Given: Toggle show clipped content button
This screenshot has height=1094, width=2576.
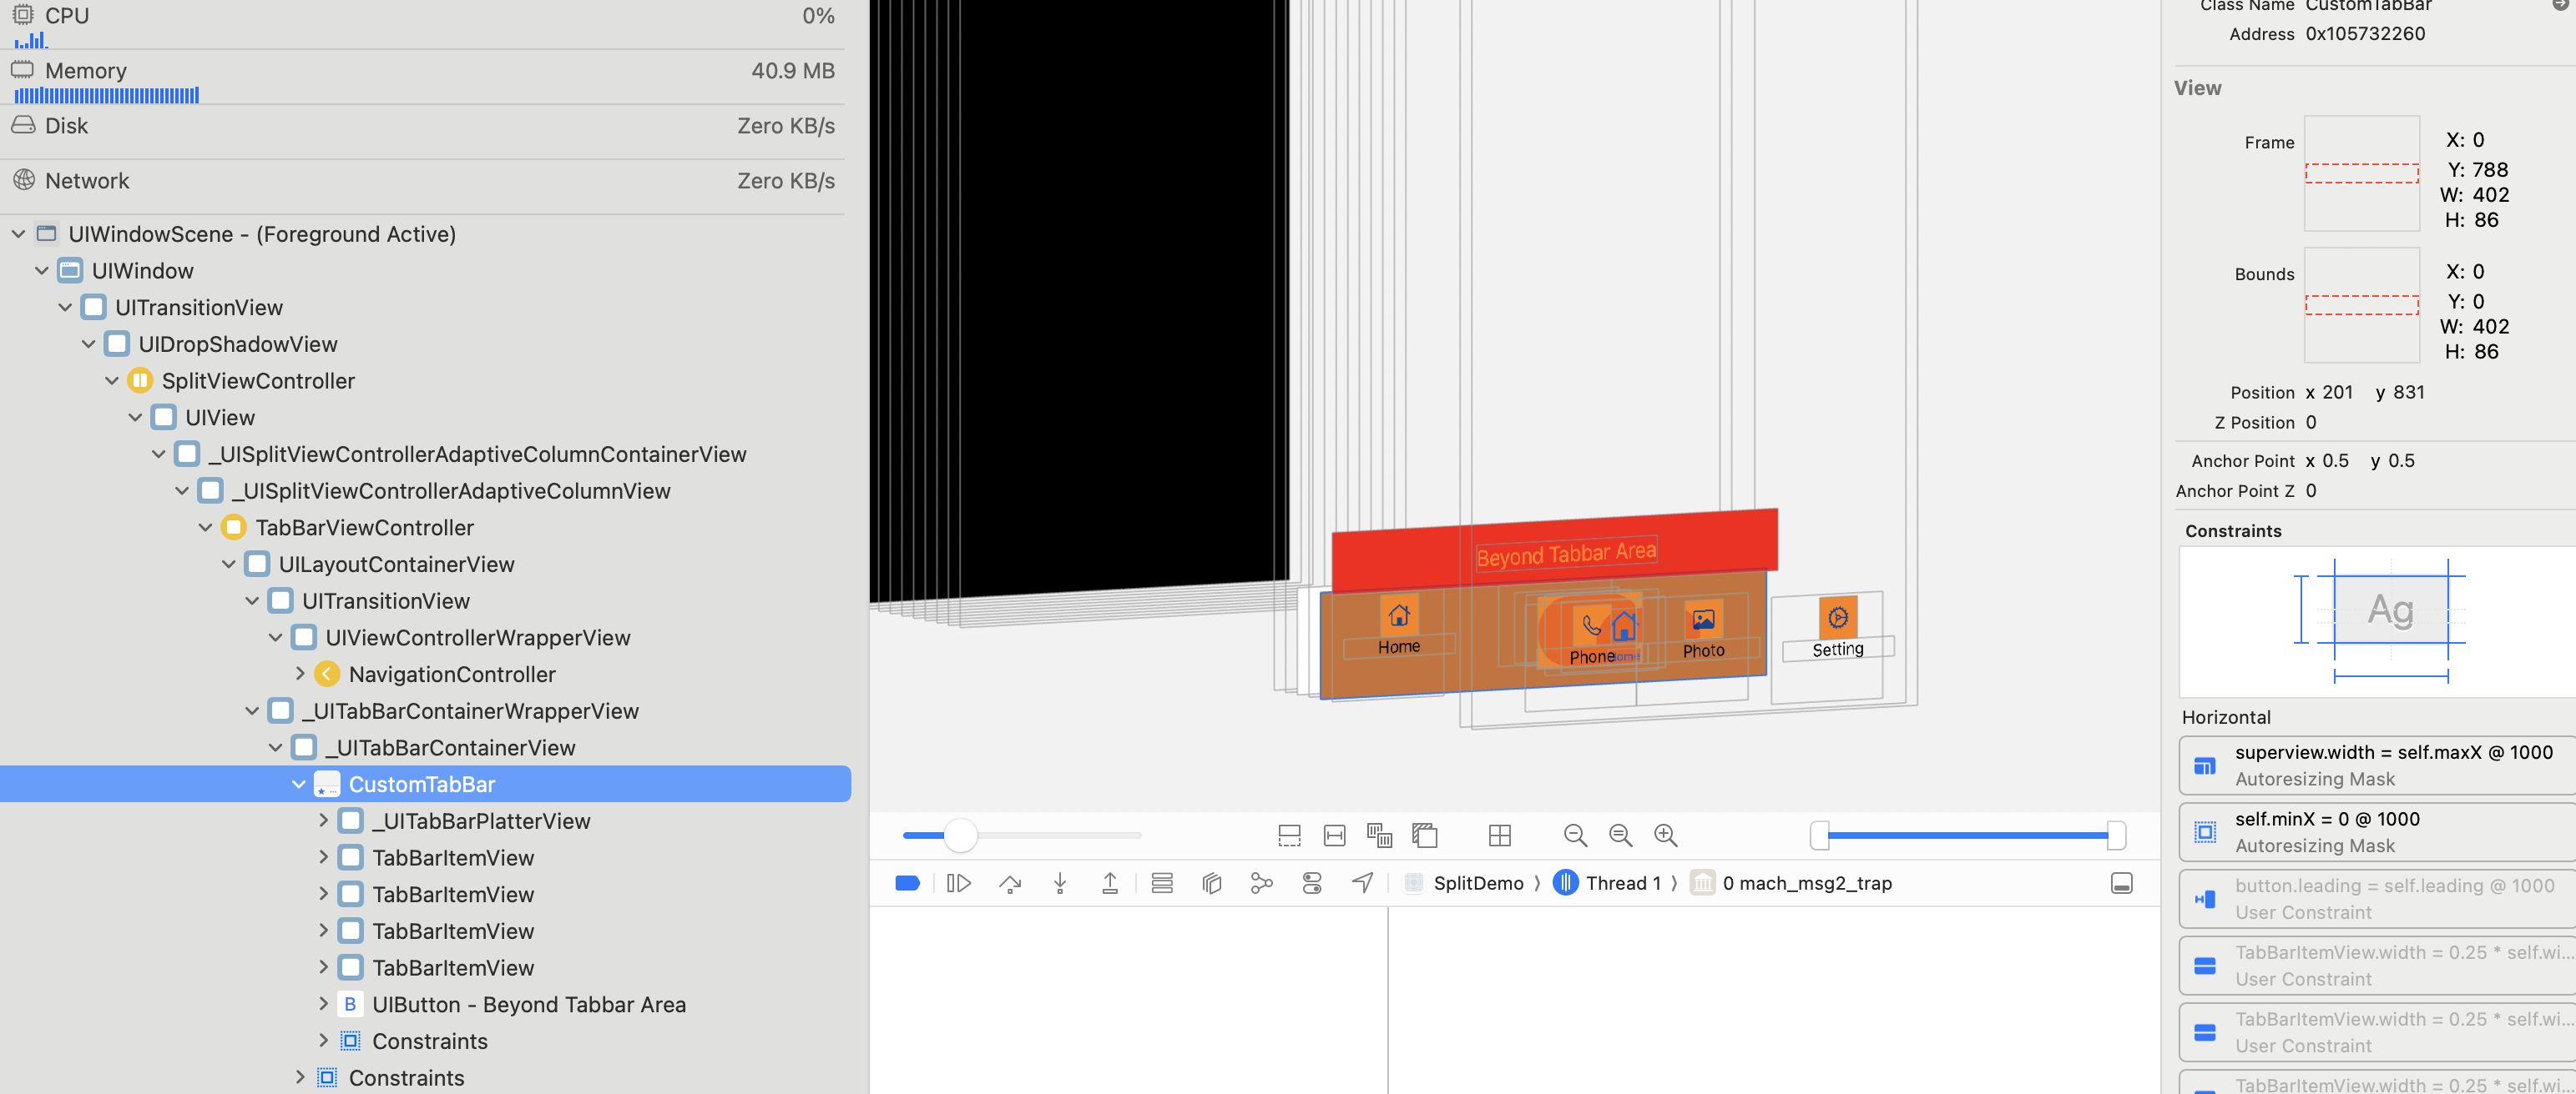Looking at the screenshot, I should tap(1290, 836).
